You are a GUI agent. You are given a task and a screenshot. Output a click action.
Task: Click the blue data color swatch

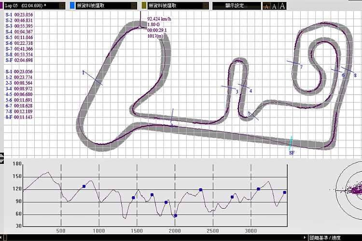(x=72, y=6)
